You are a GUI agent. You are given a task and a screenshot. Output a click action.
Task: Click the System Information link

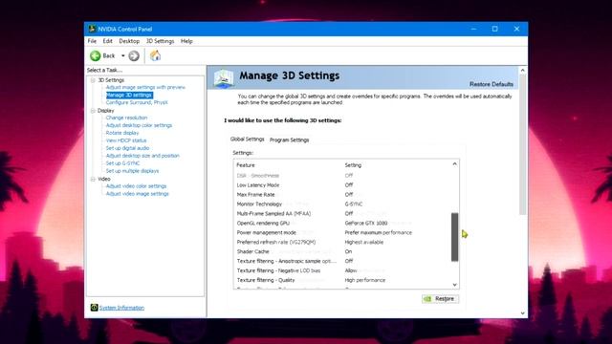click(x=121, y=308)
